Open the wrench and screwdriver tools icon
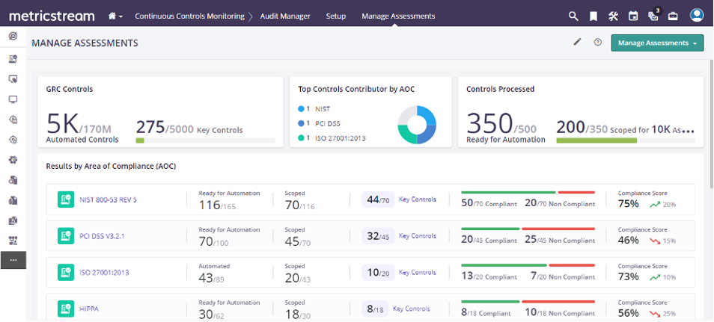The image size is (714, 322). (613, 16)
